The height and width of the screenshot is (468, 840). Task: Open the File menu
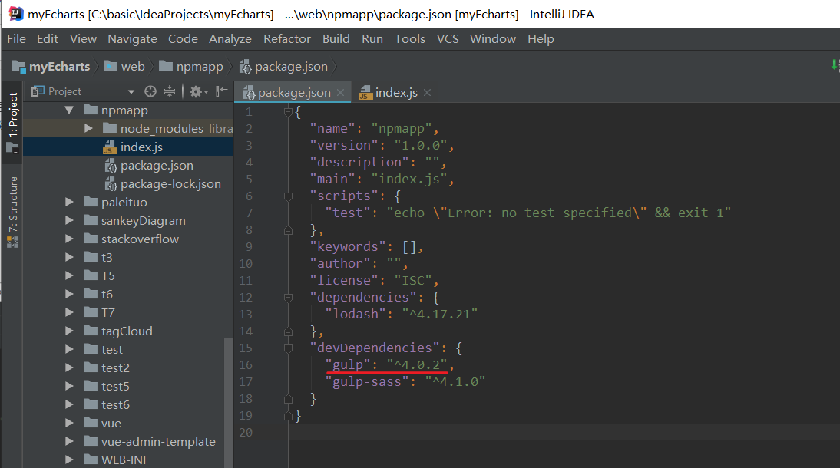click(16, 39)
